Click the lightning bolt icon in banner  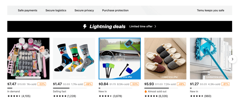pyautogui.click(x=85, y=26)
